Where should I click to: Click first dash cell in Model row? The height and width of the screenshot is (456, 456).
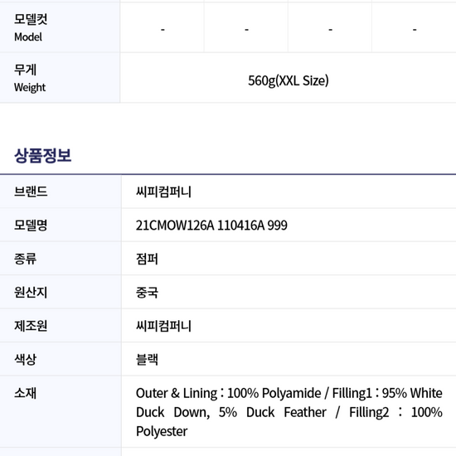(163, 29)
